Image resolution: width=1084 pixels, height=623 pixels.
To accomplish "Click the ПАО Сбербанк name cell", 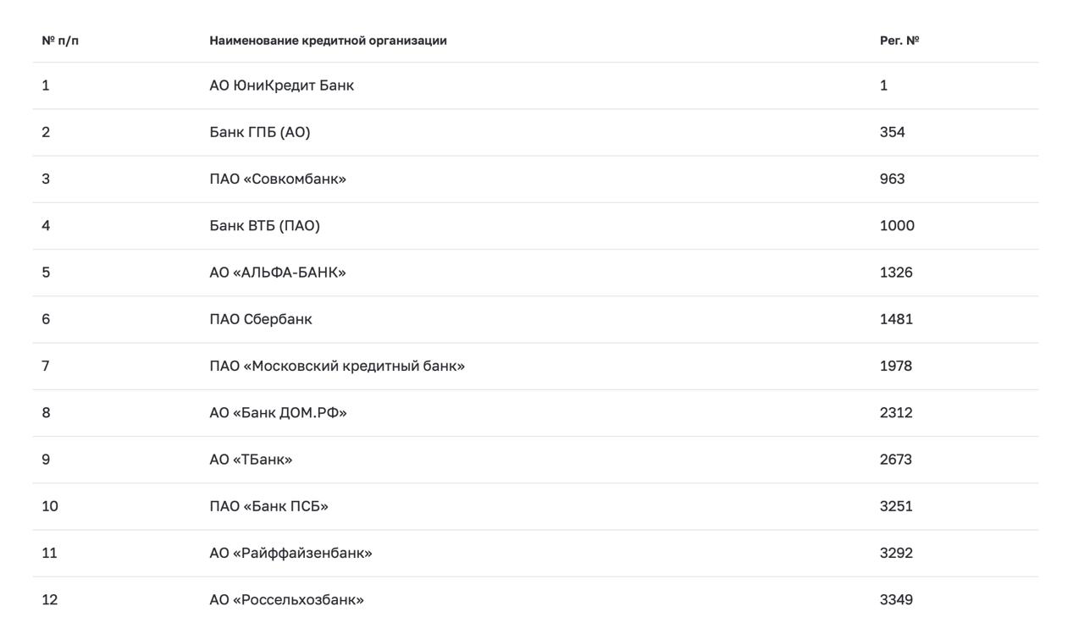I will [261, 319].
